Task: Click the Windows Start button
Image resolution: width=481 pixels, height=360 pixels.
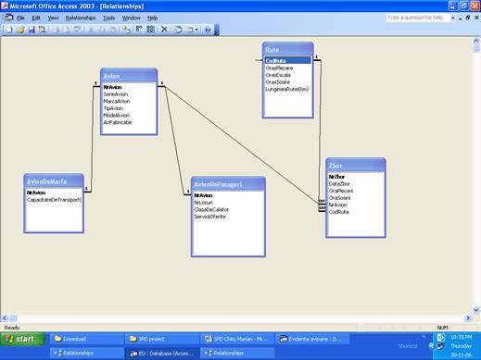Action: (23, 339)
